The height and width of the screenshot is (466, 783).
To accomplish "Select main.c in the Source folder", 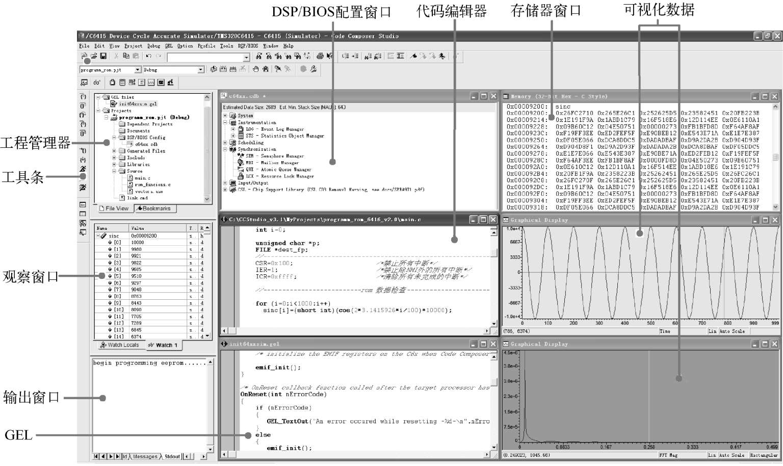I will point(143,178).
